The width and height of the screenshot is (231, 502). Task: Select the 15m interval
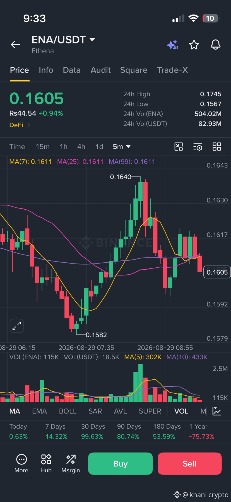(x=43, y=147)
